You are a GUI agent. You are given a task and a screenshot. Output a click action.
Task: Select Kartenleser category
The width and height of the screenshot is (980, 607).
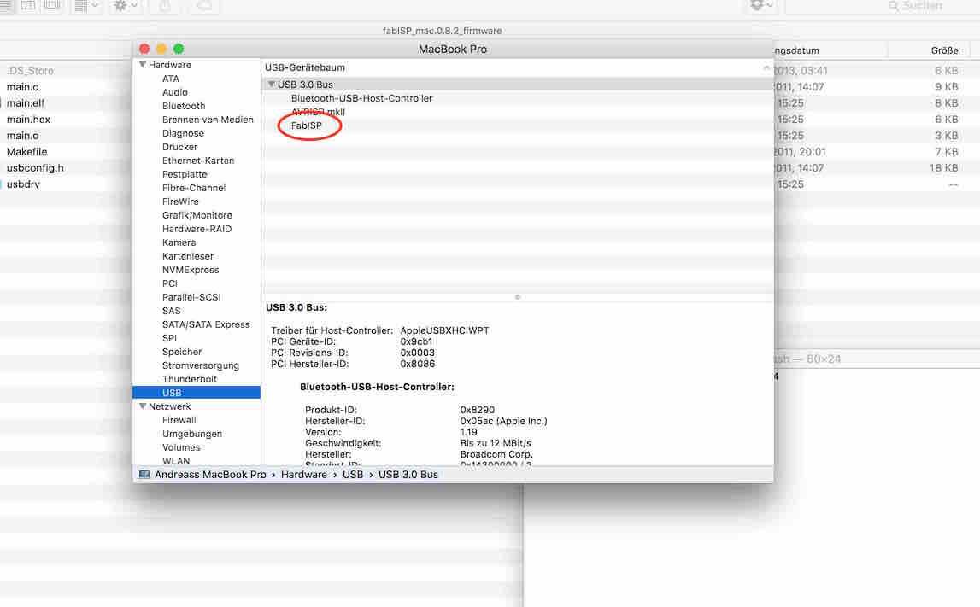[188, 257]
